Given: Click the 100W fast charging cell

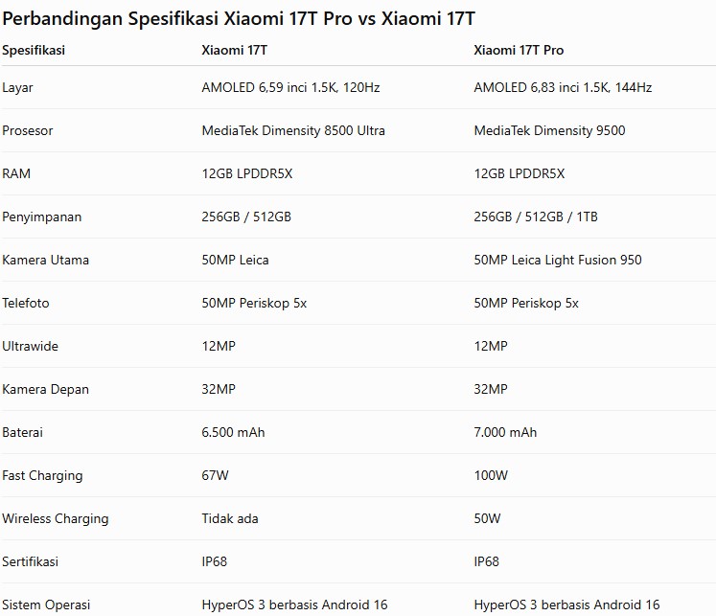Looking at the screenshot, I should (491, 475).
